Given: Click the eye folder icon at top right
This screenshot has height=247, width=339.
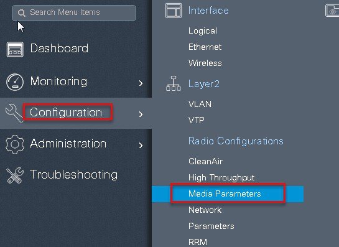Looking at the screenshot, I should coord(332,11).
